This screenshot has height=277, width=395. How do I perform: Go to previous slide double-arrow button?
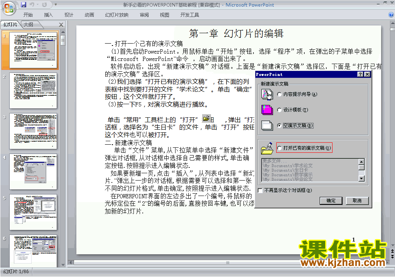(x=392, y=251)
